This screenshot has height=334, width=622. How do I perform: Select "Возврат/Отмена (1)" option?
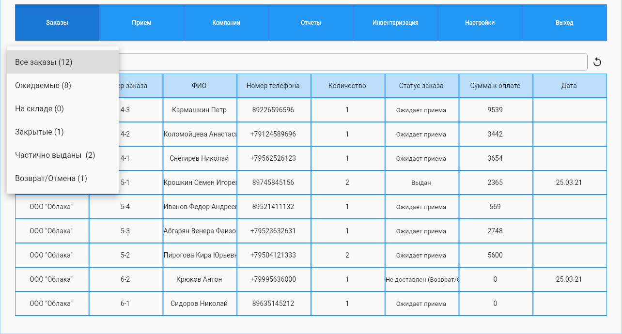coord(63,178)
